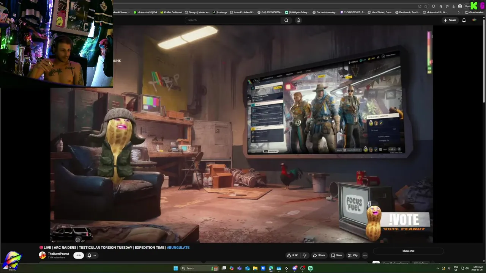Share the livestream

319,255
